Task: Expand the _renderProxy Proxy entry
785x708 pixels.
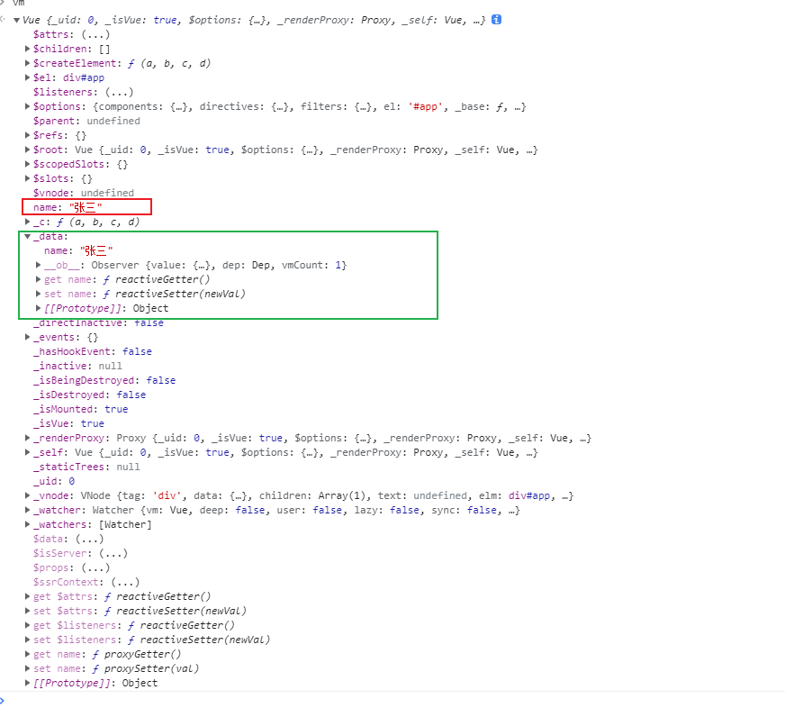Action: [28, 438]
